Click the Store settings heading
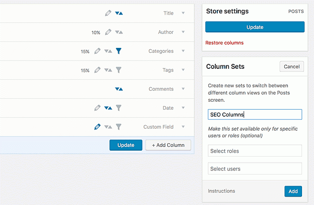Image resolution: width=314 pixels, height=205 pixels. tap(227, 11)
